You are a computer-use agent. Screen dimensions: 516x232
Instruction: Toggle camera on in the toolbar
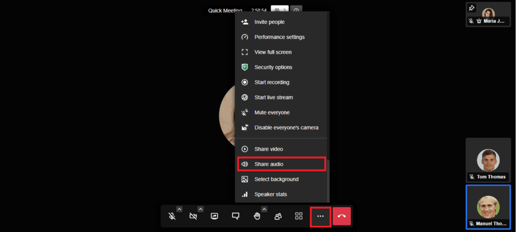(193, 216)
